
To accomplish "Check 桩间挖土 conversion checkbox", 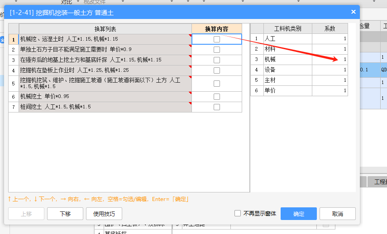I will point(217,107).
